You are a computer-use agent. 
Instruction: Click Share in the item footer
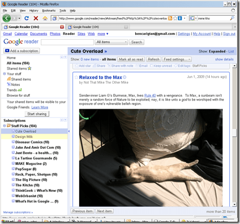[99, 66]
